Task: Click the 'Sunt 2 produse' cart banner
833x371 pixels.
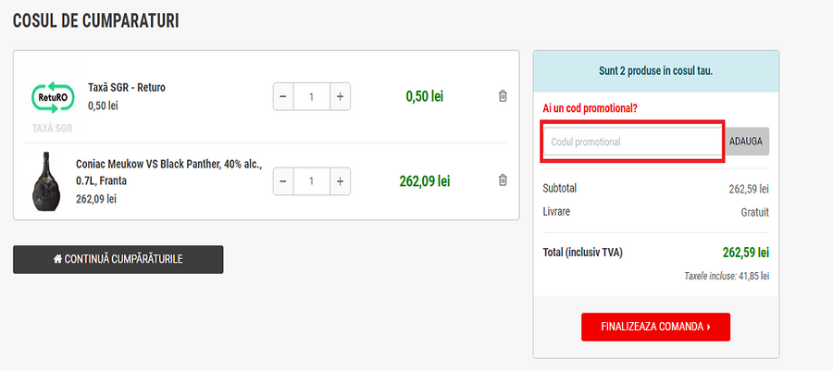Action: pyautogui.click(x=655, y=70)
